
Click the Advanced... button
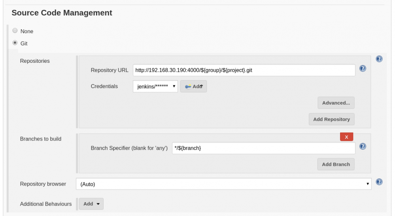pyautogui.click(x=336, y=103)
